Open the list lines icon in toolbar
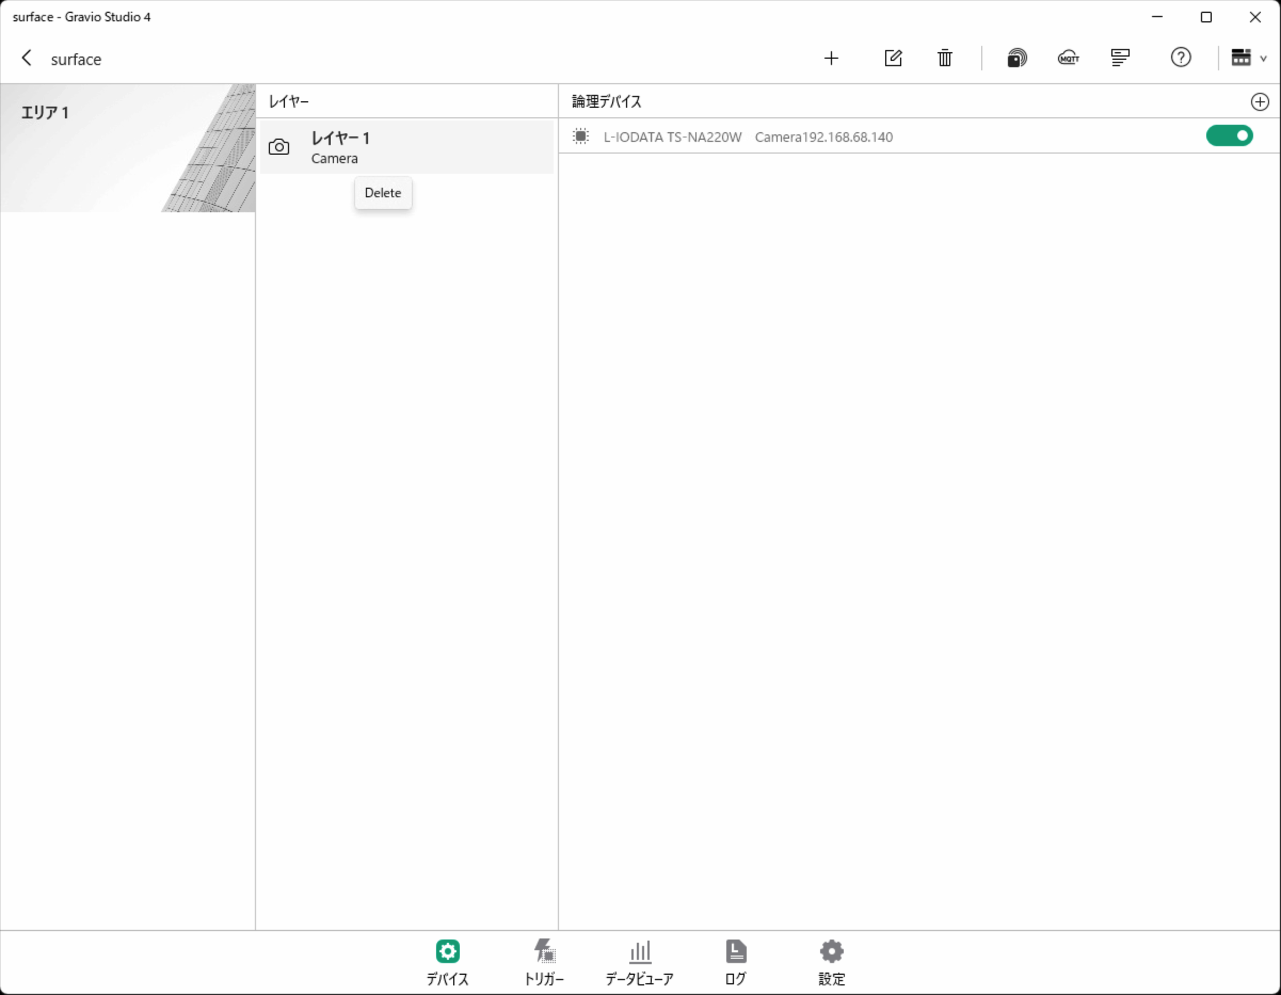This screenshot has width=1281, height=995. pos(1120,58)
